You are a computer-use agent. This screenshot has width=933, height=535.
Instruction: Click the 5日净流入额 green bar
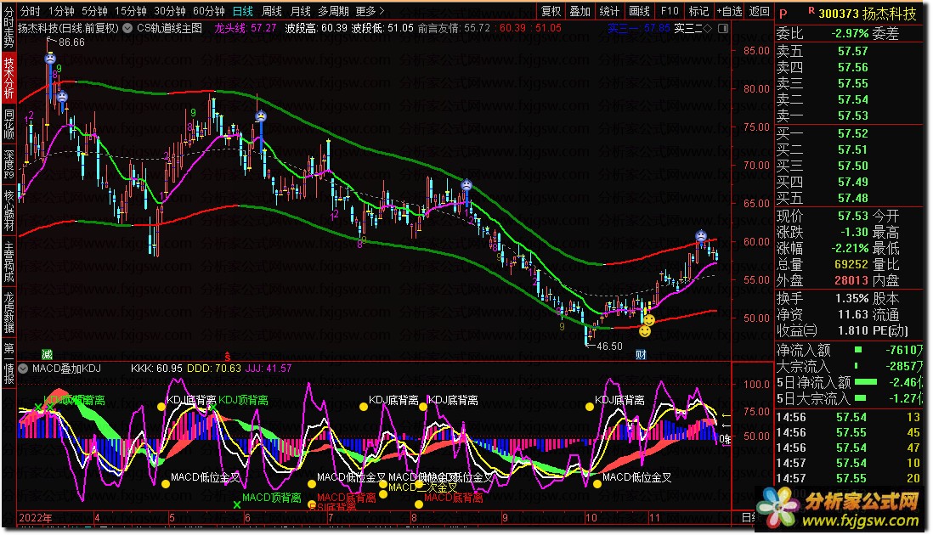coord(866,382)
